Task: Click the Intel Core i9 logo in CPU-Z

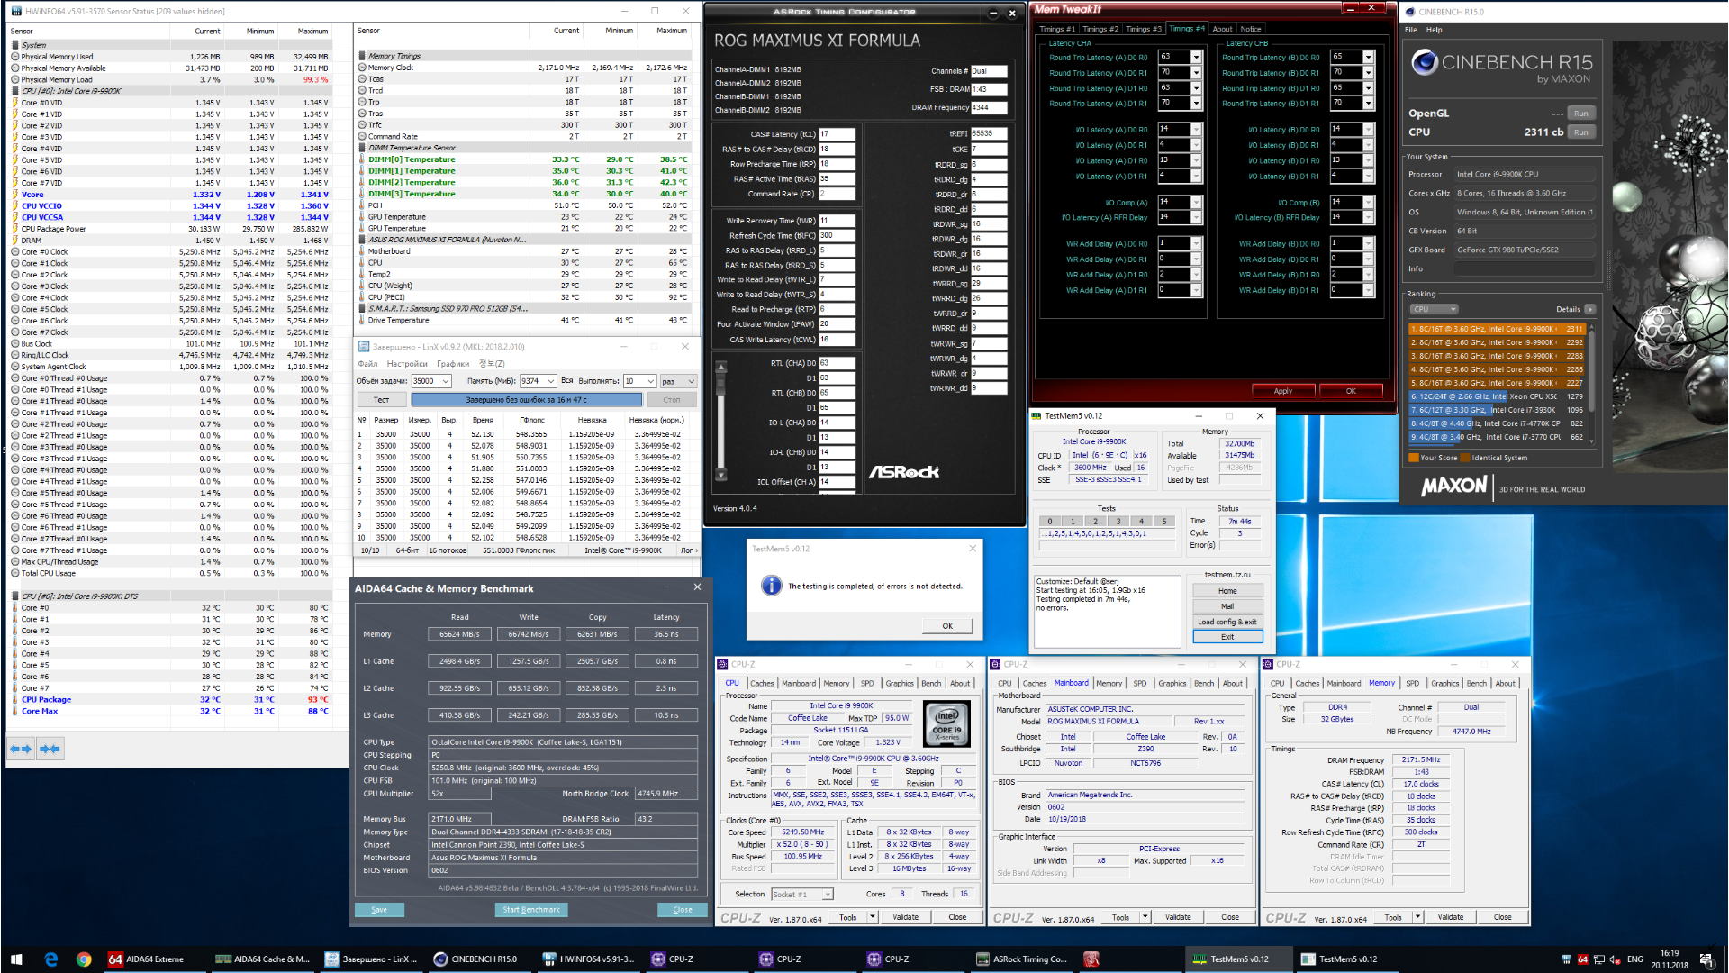Action: click(x=947, y=725)
